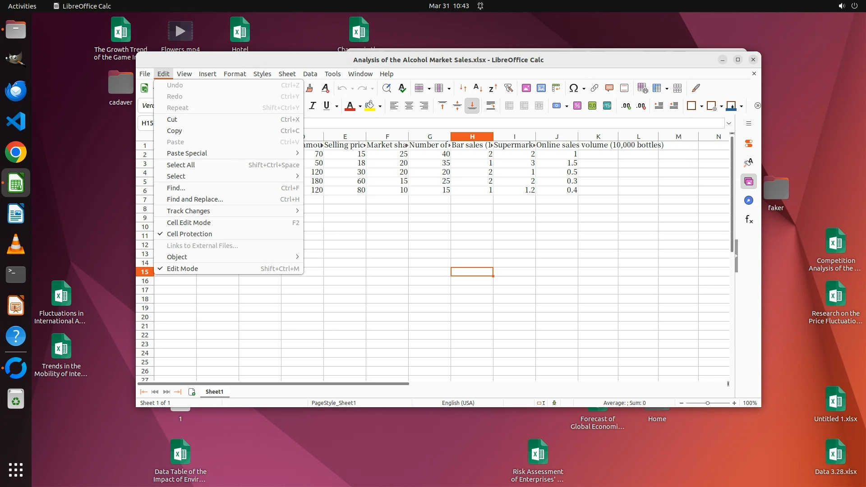
Task: Open the Functions sidebar panel
Action: pos(749,220)
